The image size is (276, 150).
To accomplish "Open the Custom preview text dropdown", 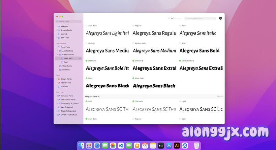I will (x=200, y=18).
